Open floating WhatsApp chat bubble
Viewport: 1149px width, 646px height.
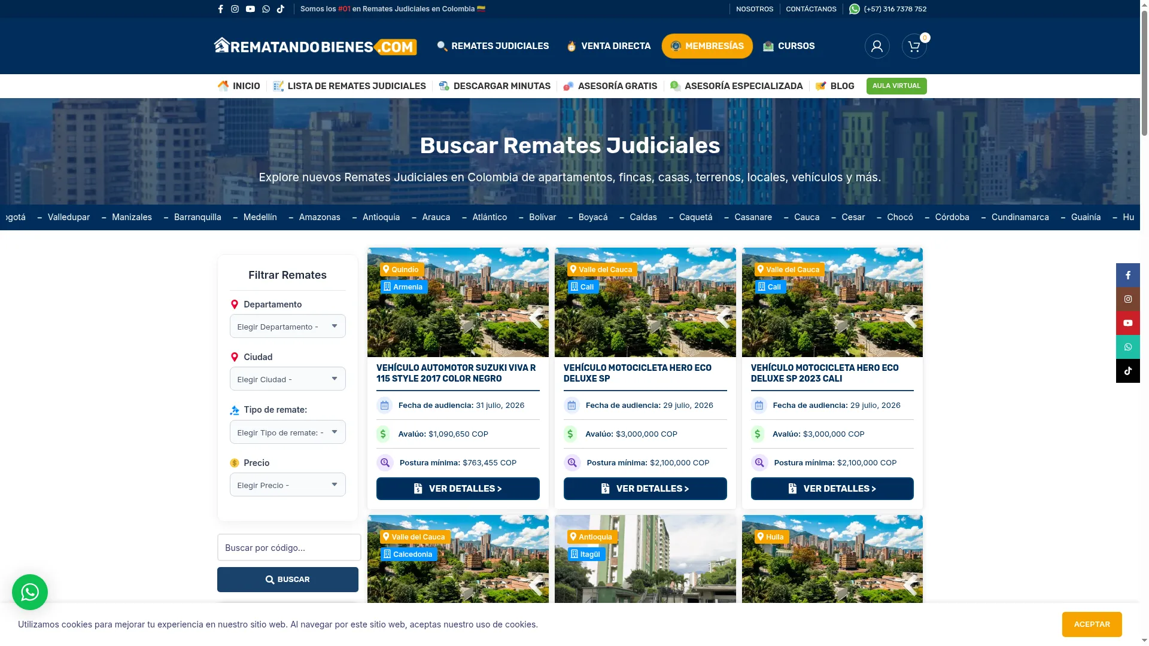tap(30, 592)
